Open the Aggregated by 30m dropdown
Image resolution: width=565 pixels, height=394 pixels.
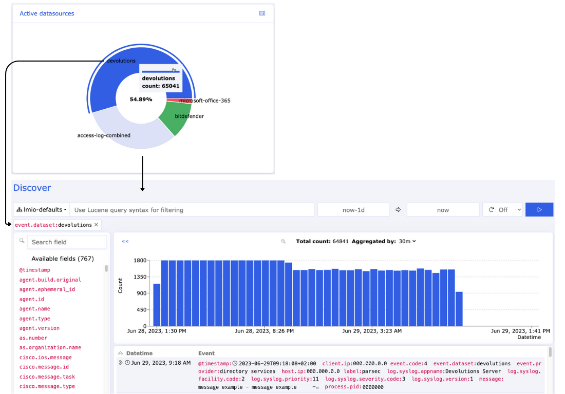click(407, 242)
